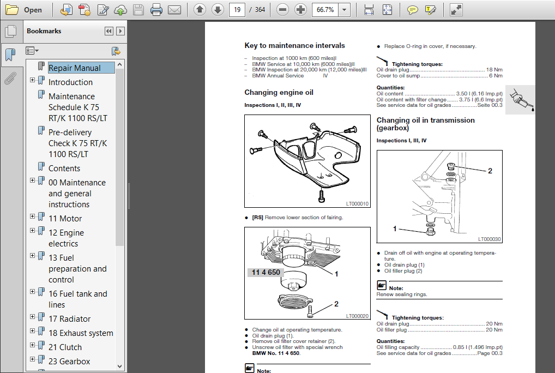Click the fit width scrolling icon
Viewport: 555px width, 373px height.
point(369,10)
